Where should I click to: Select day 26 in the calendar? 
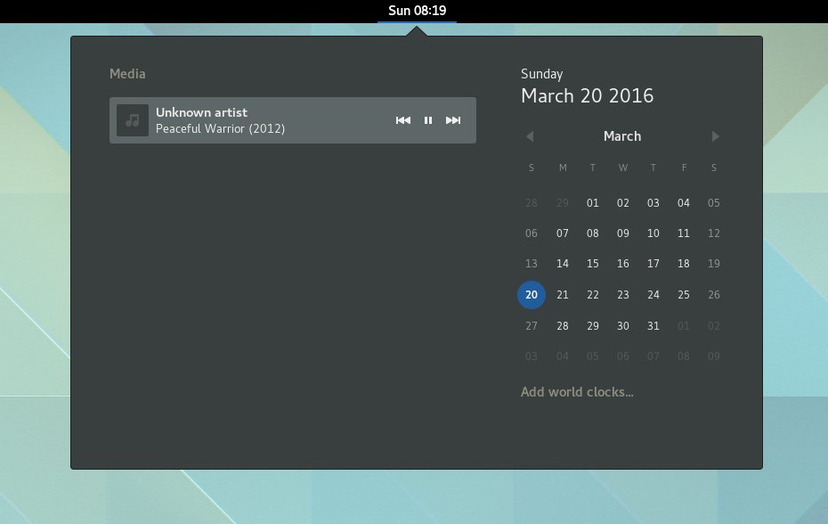(x=713, y=294)
